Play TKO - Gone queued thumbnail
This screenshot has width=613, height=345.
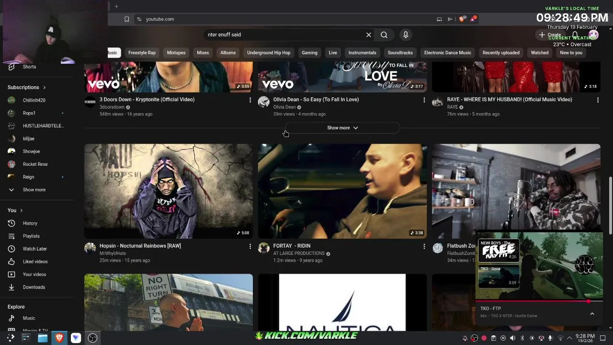(x=499, y=276)
